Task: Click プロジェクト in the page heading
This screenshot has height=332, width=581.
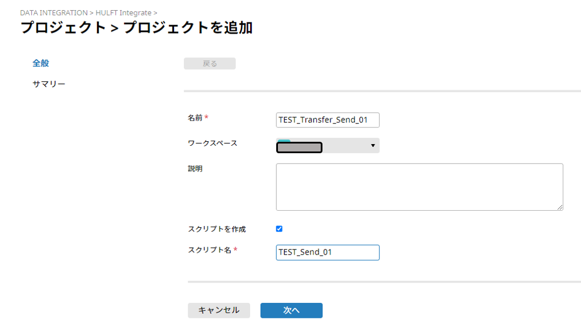Action: [x=63, y=28]
